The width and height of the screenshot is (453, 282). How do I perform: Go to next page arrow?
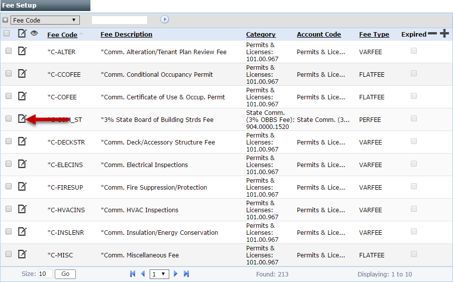[x=175, y=273]
